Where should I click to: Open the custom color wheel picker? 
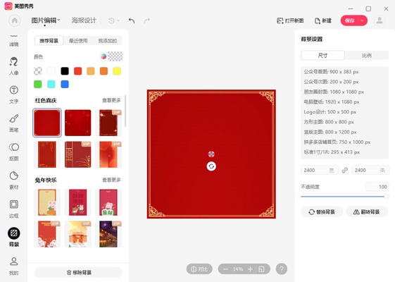coord(104,56)
